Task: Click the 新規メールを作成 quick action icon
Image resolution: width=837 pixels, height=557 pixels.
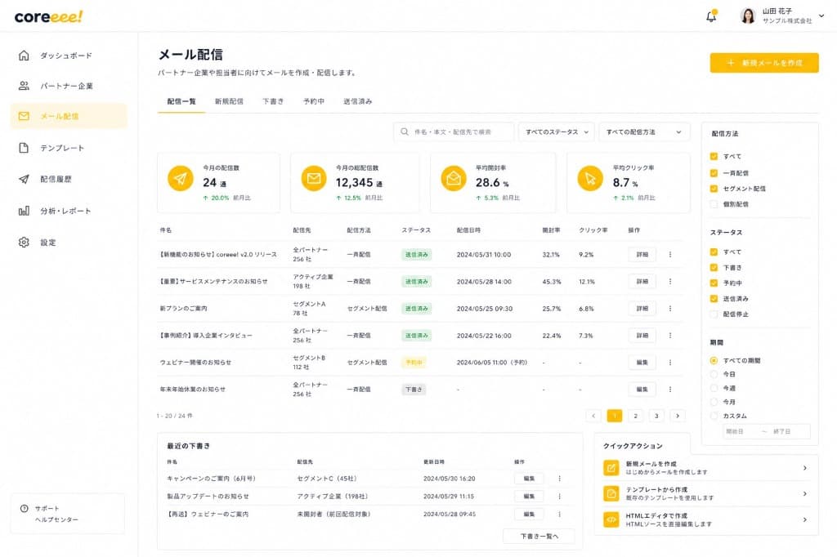Action: pos(611,468)
